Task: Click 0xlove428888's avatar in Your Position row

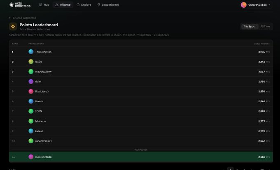Action: coord(31,157)
